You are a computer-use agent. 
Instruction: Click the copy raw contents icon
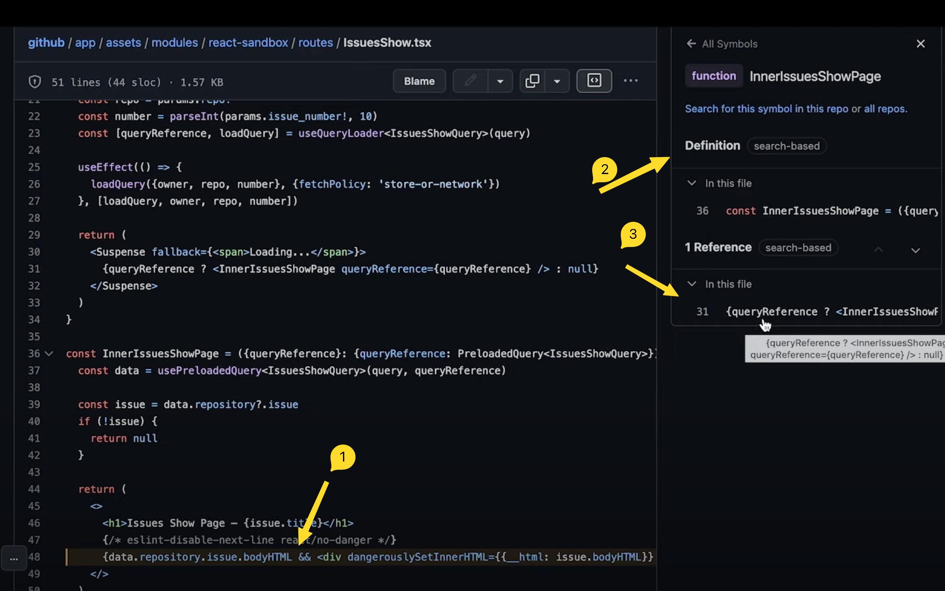click(x=532, y=81)
